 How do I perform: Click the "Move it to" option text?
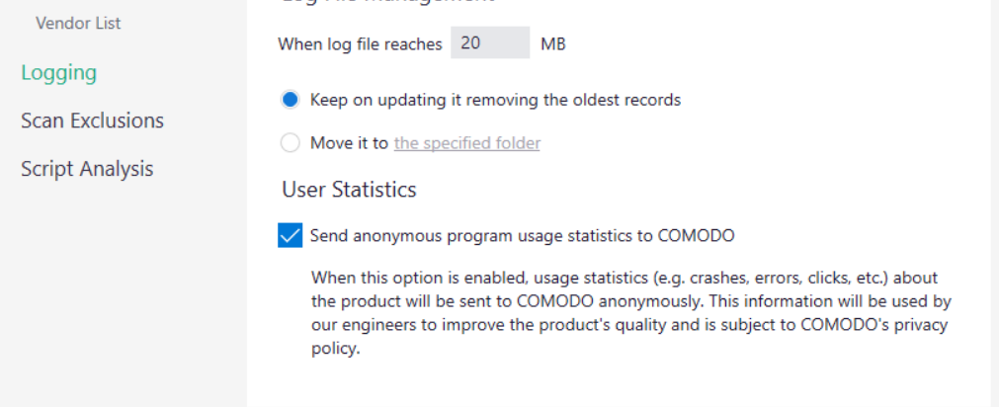tap(349, 143)
